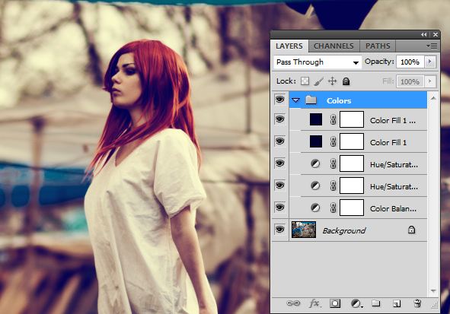This screenshot has height=314, width=450.
Task: Open the layer style fx menu
Action: (x=314, y=303)
